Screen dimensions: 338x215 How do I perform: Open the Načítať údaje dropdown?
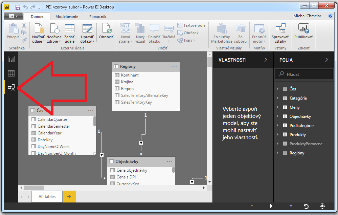pos(38,33)
